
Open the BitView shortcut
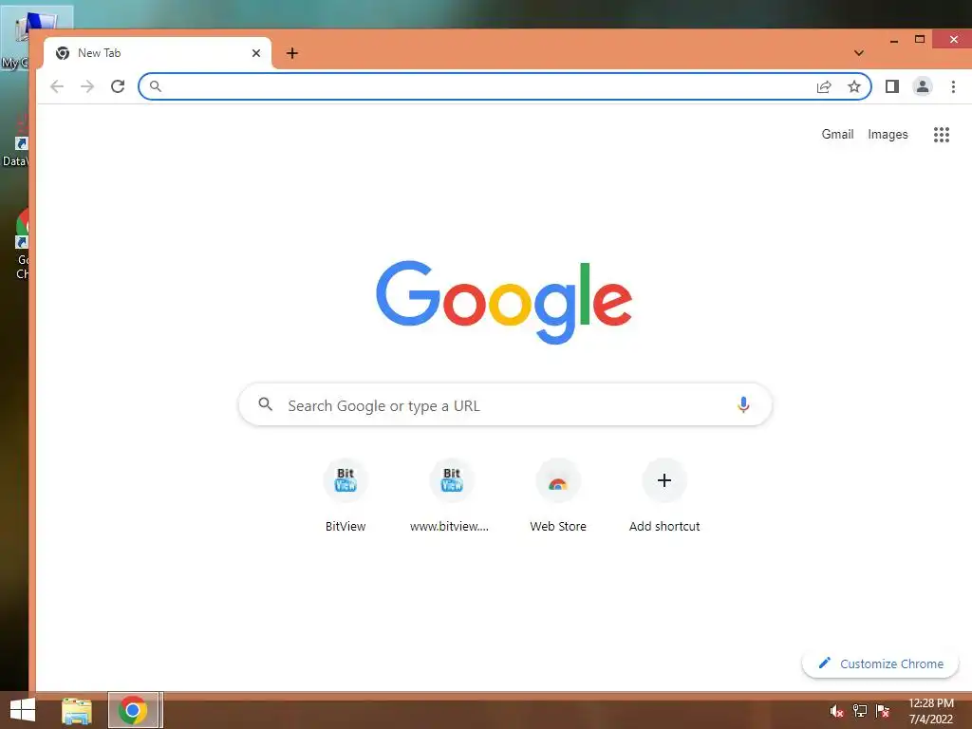pyautogui.click(x=346, y=495)
